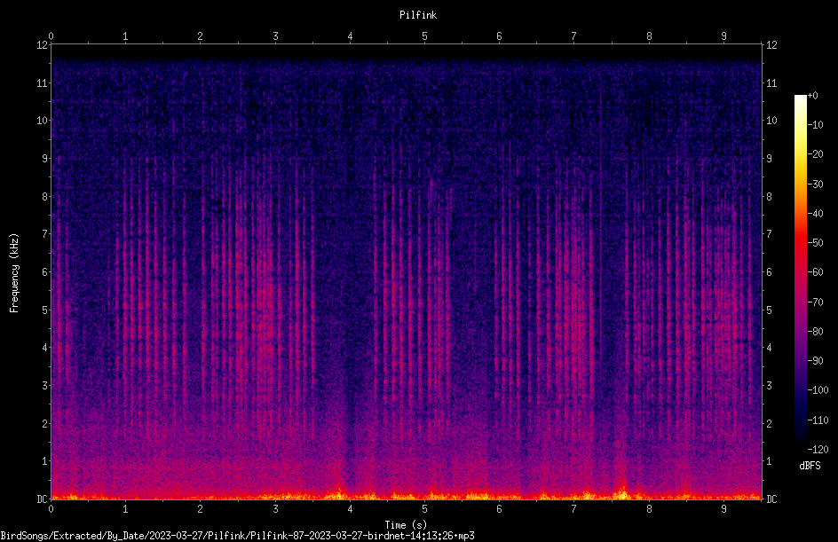Click the -120 level on color scale
Image resolution: width=838 pixels, height=542 pixels.
click(818, 449)
